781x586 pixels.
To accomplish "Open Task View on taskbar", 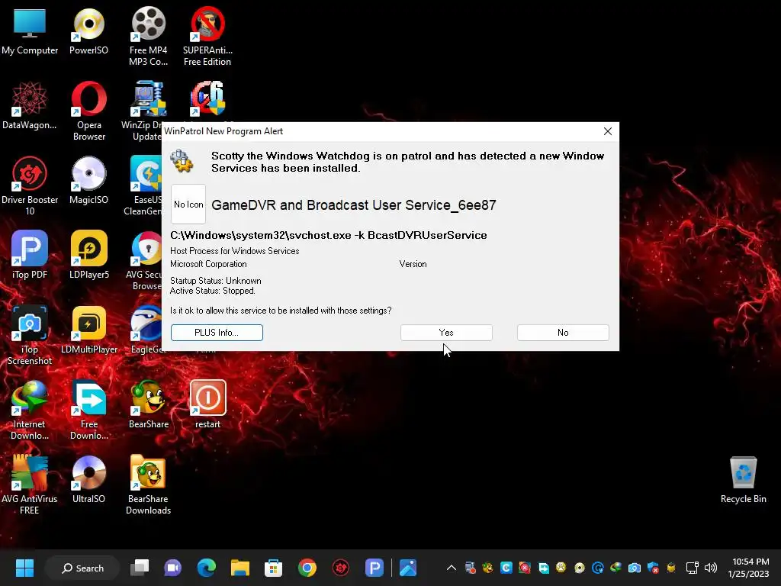I will click(x=140, y=568).
